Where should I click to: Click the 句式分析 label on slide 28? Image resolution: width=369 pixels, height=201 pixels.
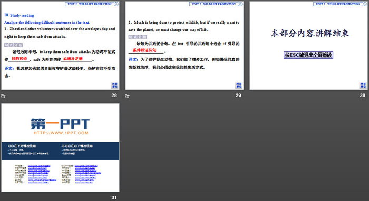click(13, 45)
